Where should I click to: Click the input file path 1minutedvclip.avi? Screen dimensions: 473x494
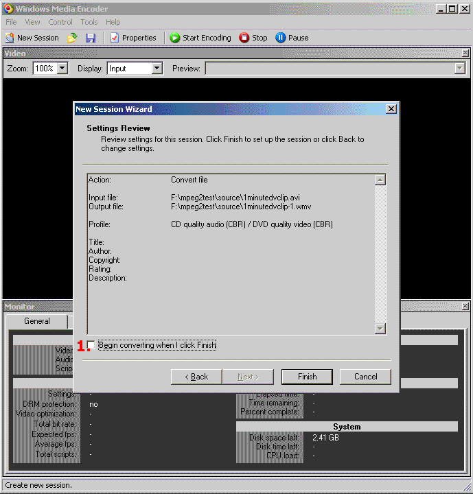[x=235, y=198]
